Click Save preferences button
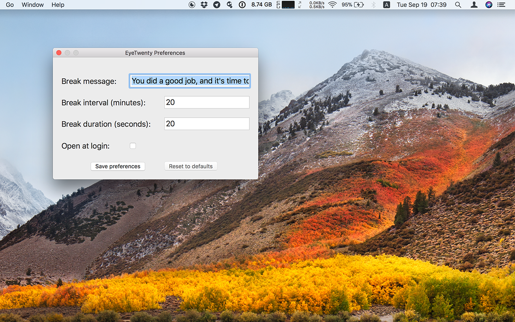 118,166
